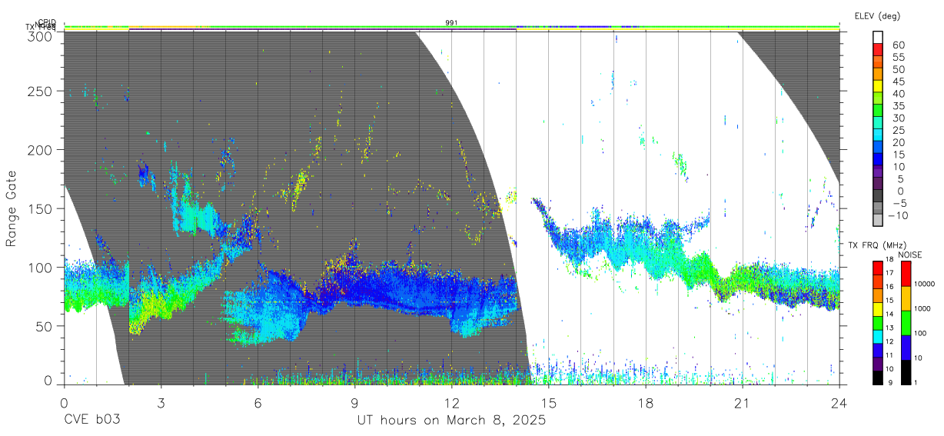
Task: Click the 991 CPID value above the plot
Action: pyautogui.click(x=452, y=23)
